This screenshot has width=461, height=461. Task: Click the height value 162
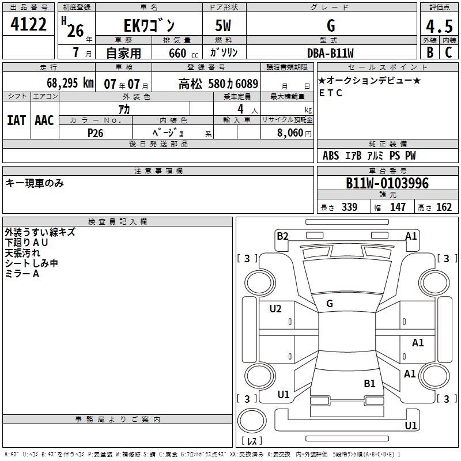coord(444,207)
